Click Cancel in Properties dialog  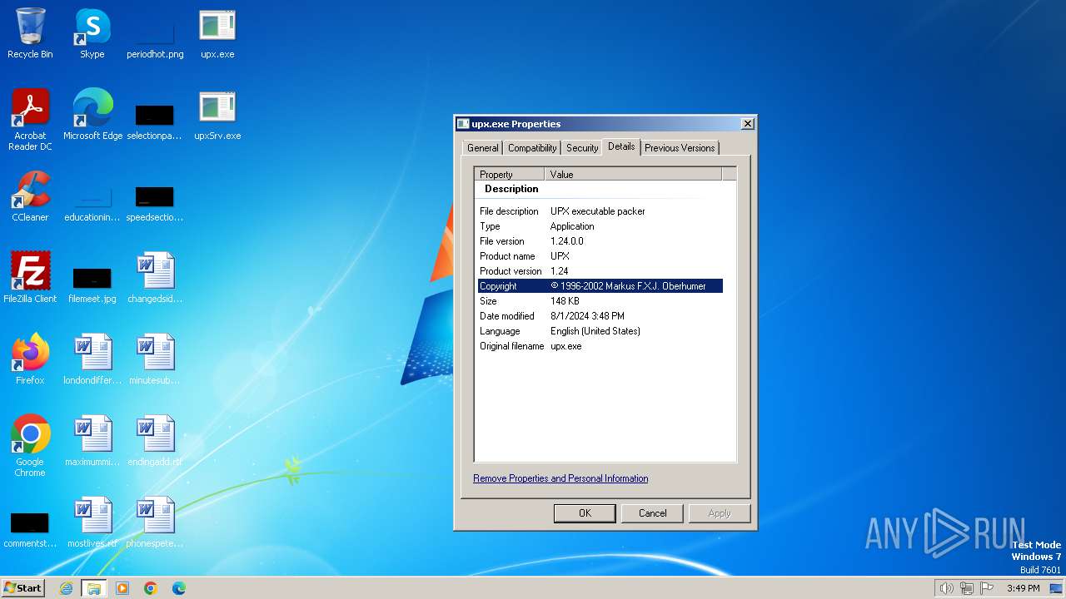(x=652, y=513)
